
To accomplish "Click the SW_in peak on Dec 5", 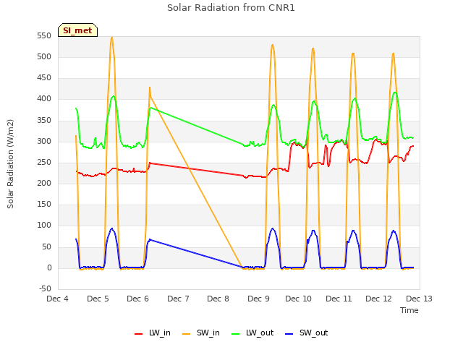I will tap(111, 38).
